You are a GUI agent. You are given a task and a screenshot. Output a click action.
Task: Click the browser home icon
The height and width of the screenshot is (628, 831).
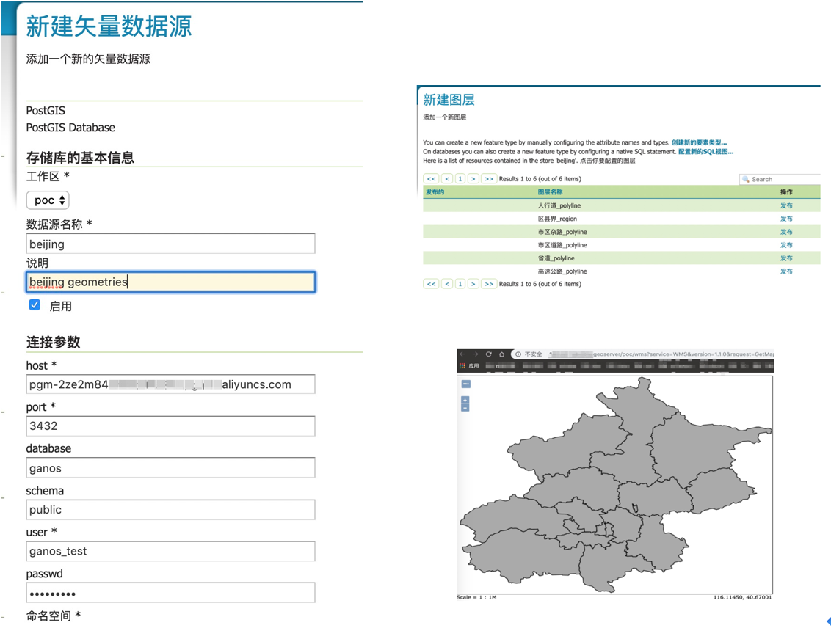502,354
